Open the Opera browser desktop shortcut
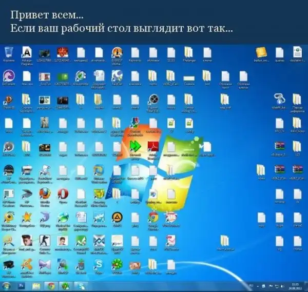The image size is (308, 292). point(63,194)
